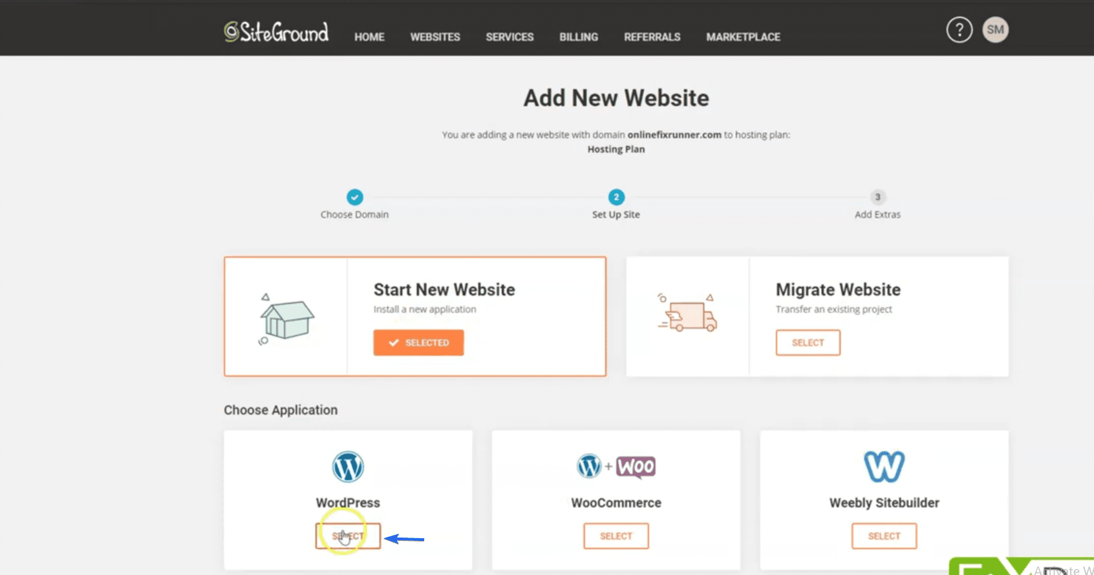Click the Migrate Website heading
The width and height of the screenshot is (1094, 575).
pos(838,289)
